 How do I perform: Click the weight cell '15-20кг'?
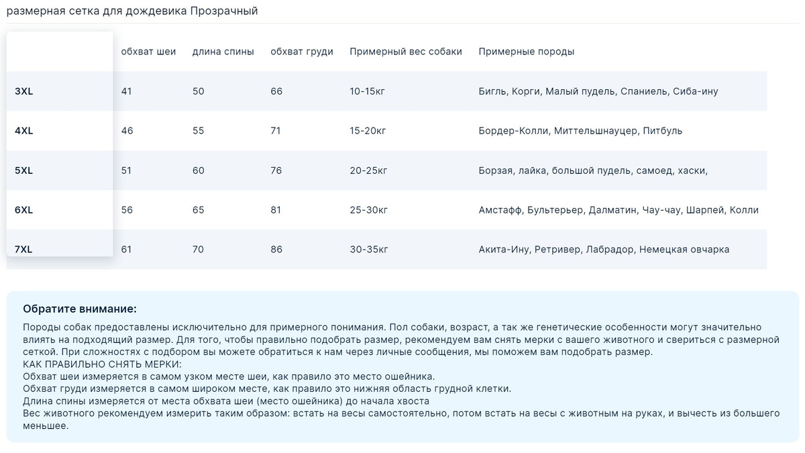point(368,131)
